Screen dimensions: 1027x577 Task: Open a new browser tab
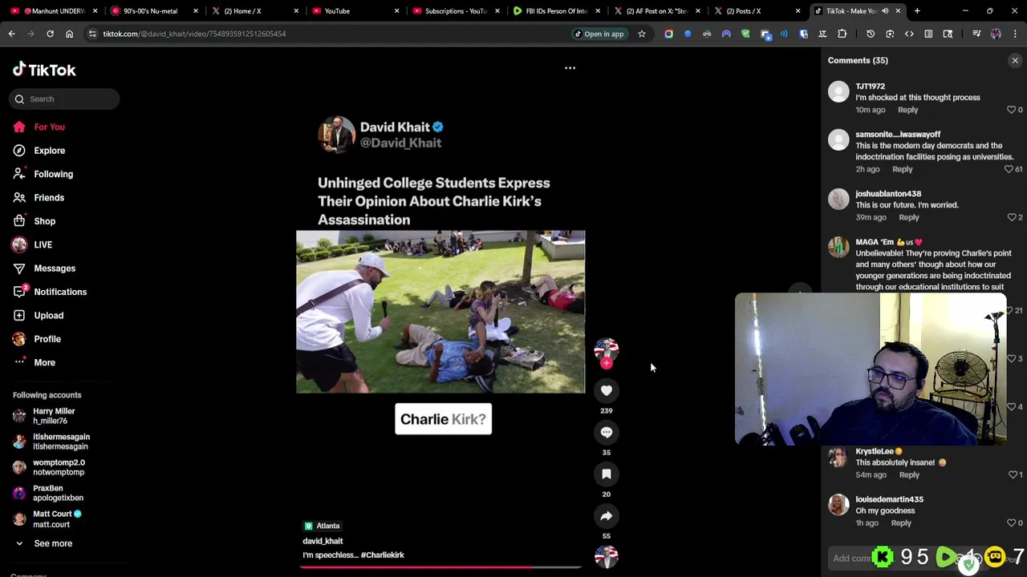(x=917, y=11)
